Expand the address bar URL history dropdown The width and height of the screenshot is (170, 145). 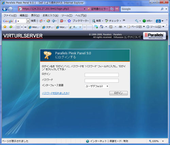85,9
